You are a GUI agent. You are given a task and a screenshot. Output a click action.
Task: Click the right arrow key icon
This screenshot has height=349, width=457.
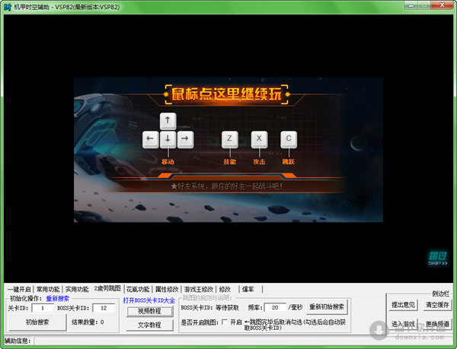(x=185, y=139)
